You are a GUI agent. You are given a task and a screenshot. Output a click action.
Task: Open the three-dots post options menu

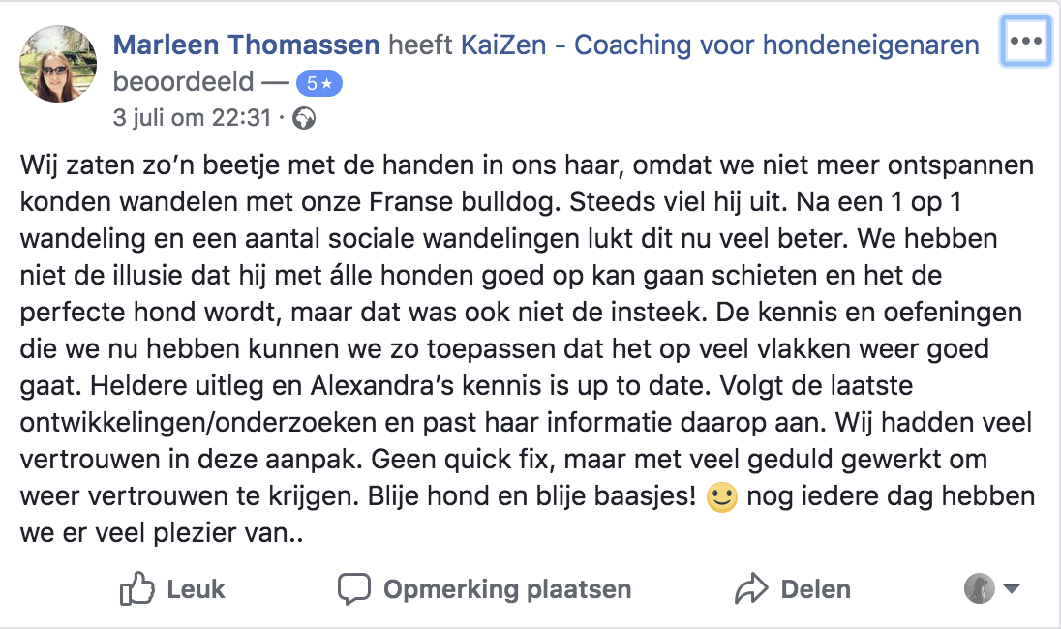coord(1025,41)
